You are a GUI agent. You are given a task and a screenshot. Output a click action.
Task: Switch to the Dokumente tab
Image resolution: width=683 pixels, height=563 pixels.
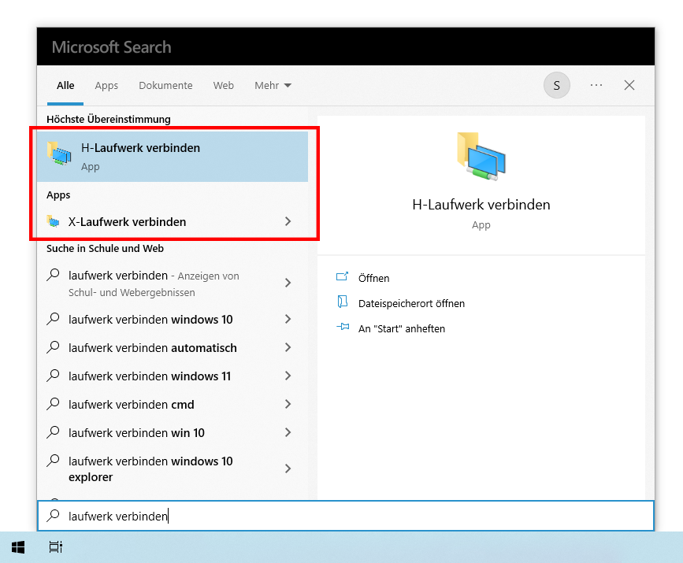[x=165, y=85]
